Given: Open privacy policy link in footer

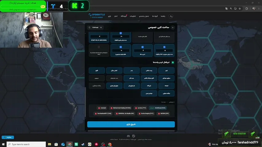Looking at the screenshot, I should click(145, 140).
